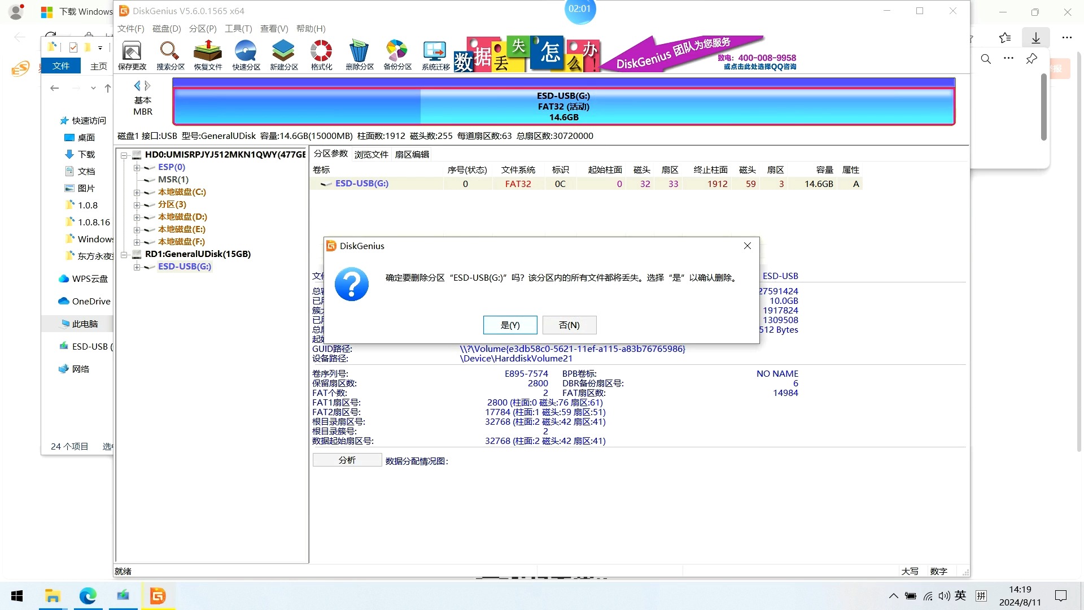
Task: Click Explorer's 文件 ribbon tab
Action: coord(61,66)
